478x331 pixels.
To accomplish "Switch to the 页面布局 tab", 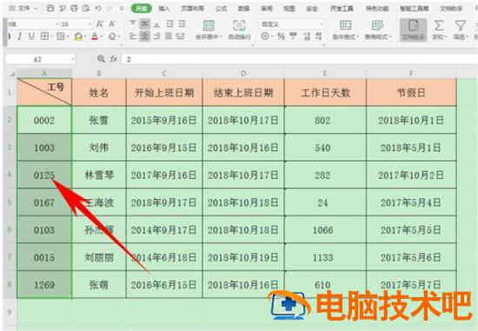I will point(193,9).
